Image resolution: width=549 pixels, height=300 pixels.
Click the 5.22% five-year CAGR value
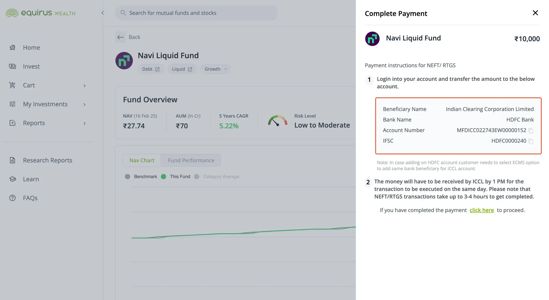[x=229, y=126]
